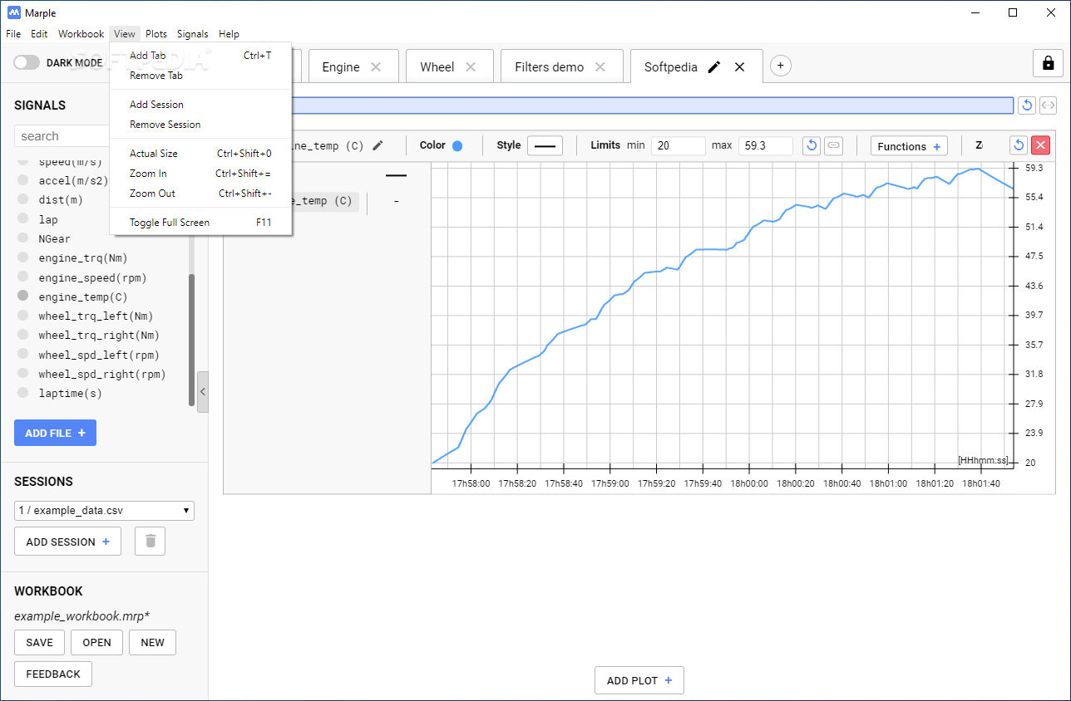Toggle the engine_trq(Nm) signal dot
Screen dimensions: 1071x701
[22, 258]
